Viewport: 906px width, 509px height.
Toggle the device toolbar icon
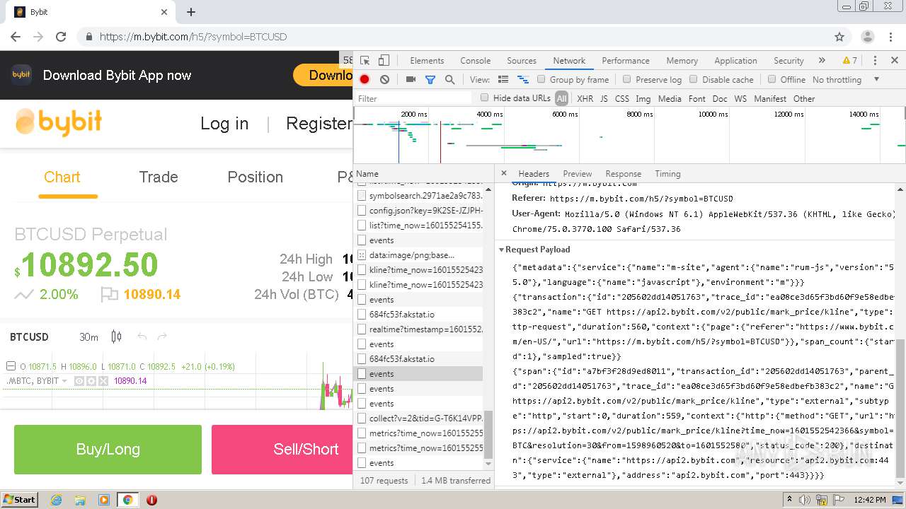(384, 61)
